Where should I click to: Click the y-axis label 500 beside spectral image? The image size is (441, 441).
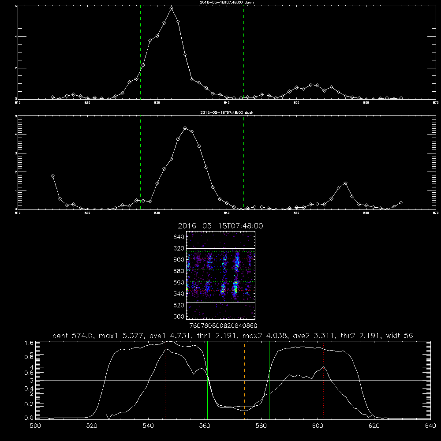coord(179,316)
